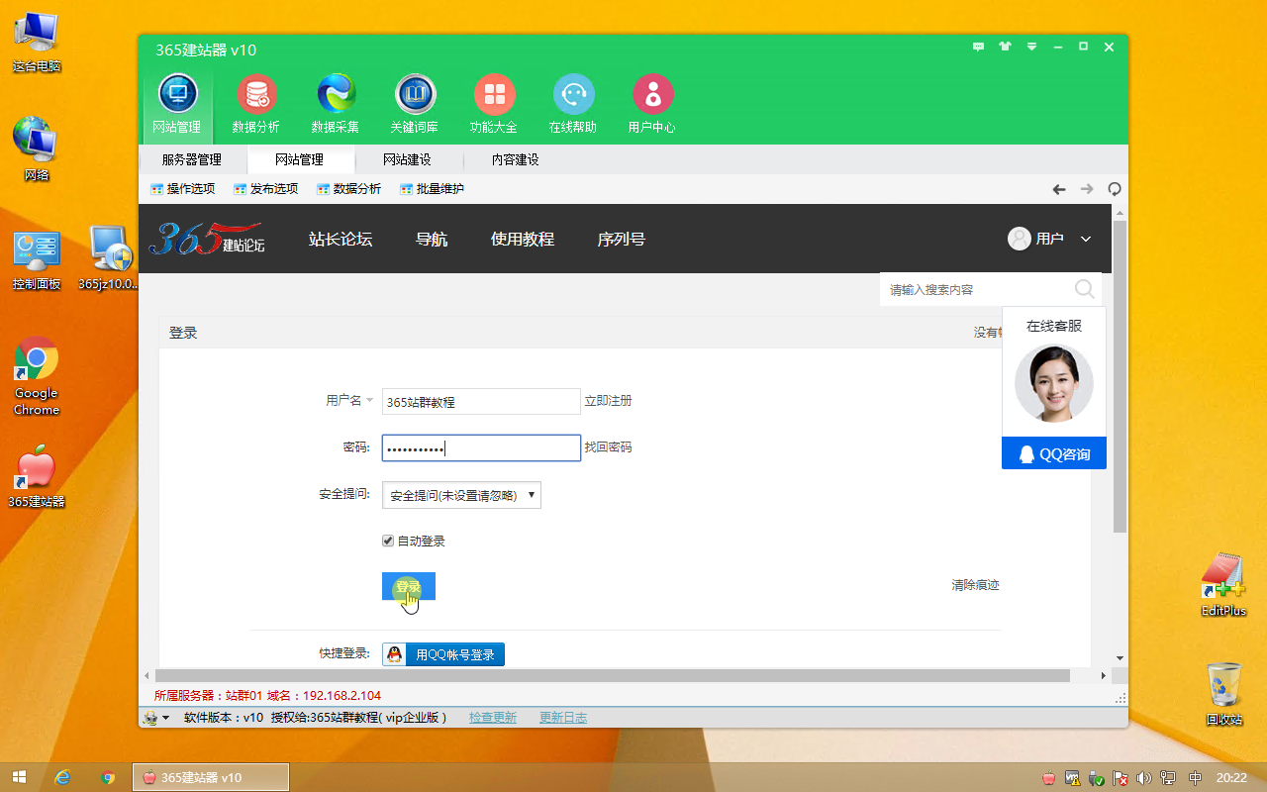Screen dimensions: 1267x792
Task: Open 数据采集 tool
Action: 336,104
